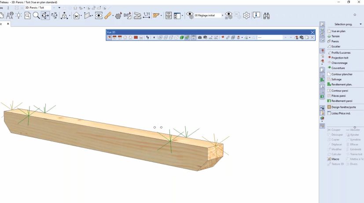364x203 pixels.
Task: Click the information speech bubble icon
Action: [x=256, y=15]
